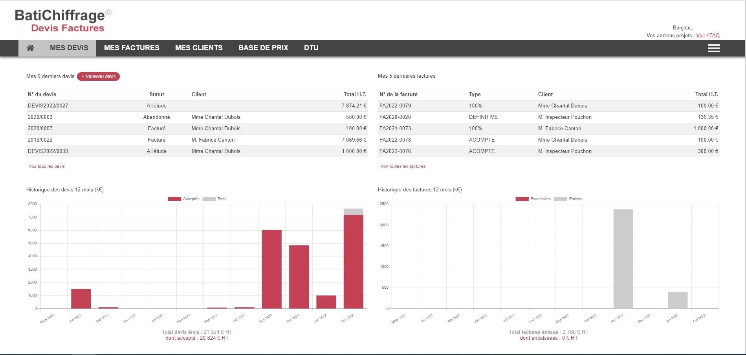Viewport: 746px width, 355px height.
Task: Open the DTU menu item
Action: 311,48
